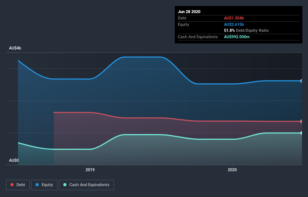Toggle the Debt series legend button
The height and width of the screenshot is (197, 308).
18,185
